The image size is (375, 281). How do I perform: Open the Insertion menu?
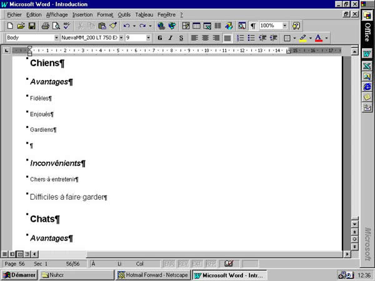[82, 15]
